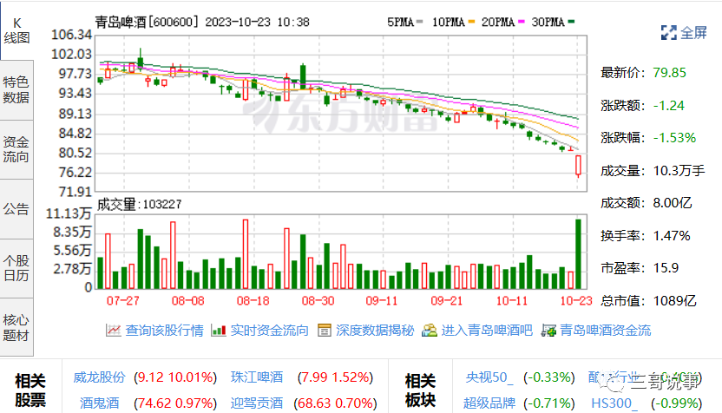
Task: Click the 酒鬼酒 price (74.62 0.97%)
Action: click(175, 403)
